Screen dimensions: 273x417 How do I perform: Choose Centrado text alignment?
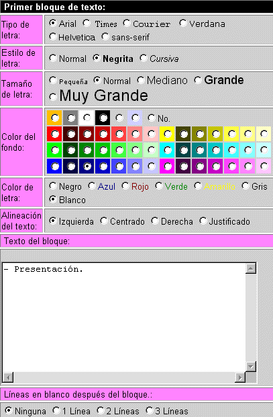point(104,221)
